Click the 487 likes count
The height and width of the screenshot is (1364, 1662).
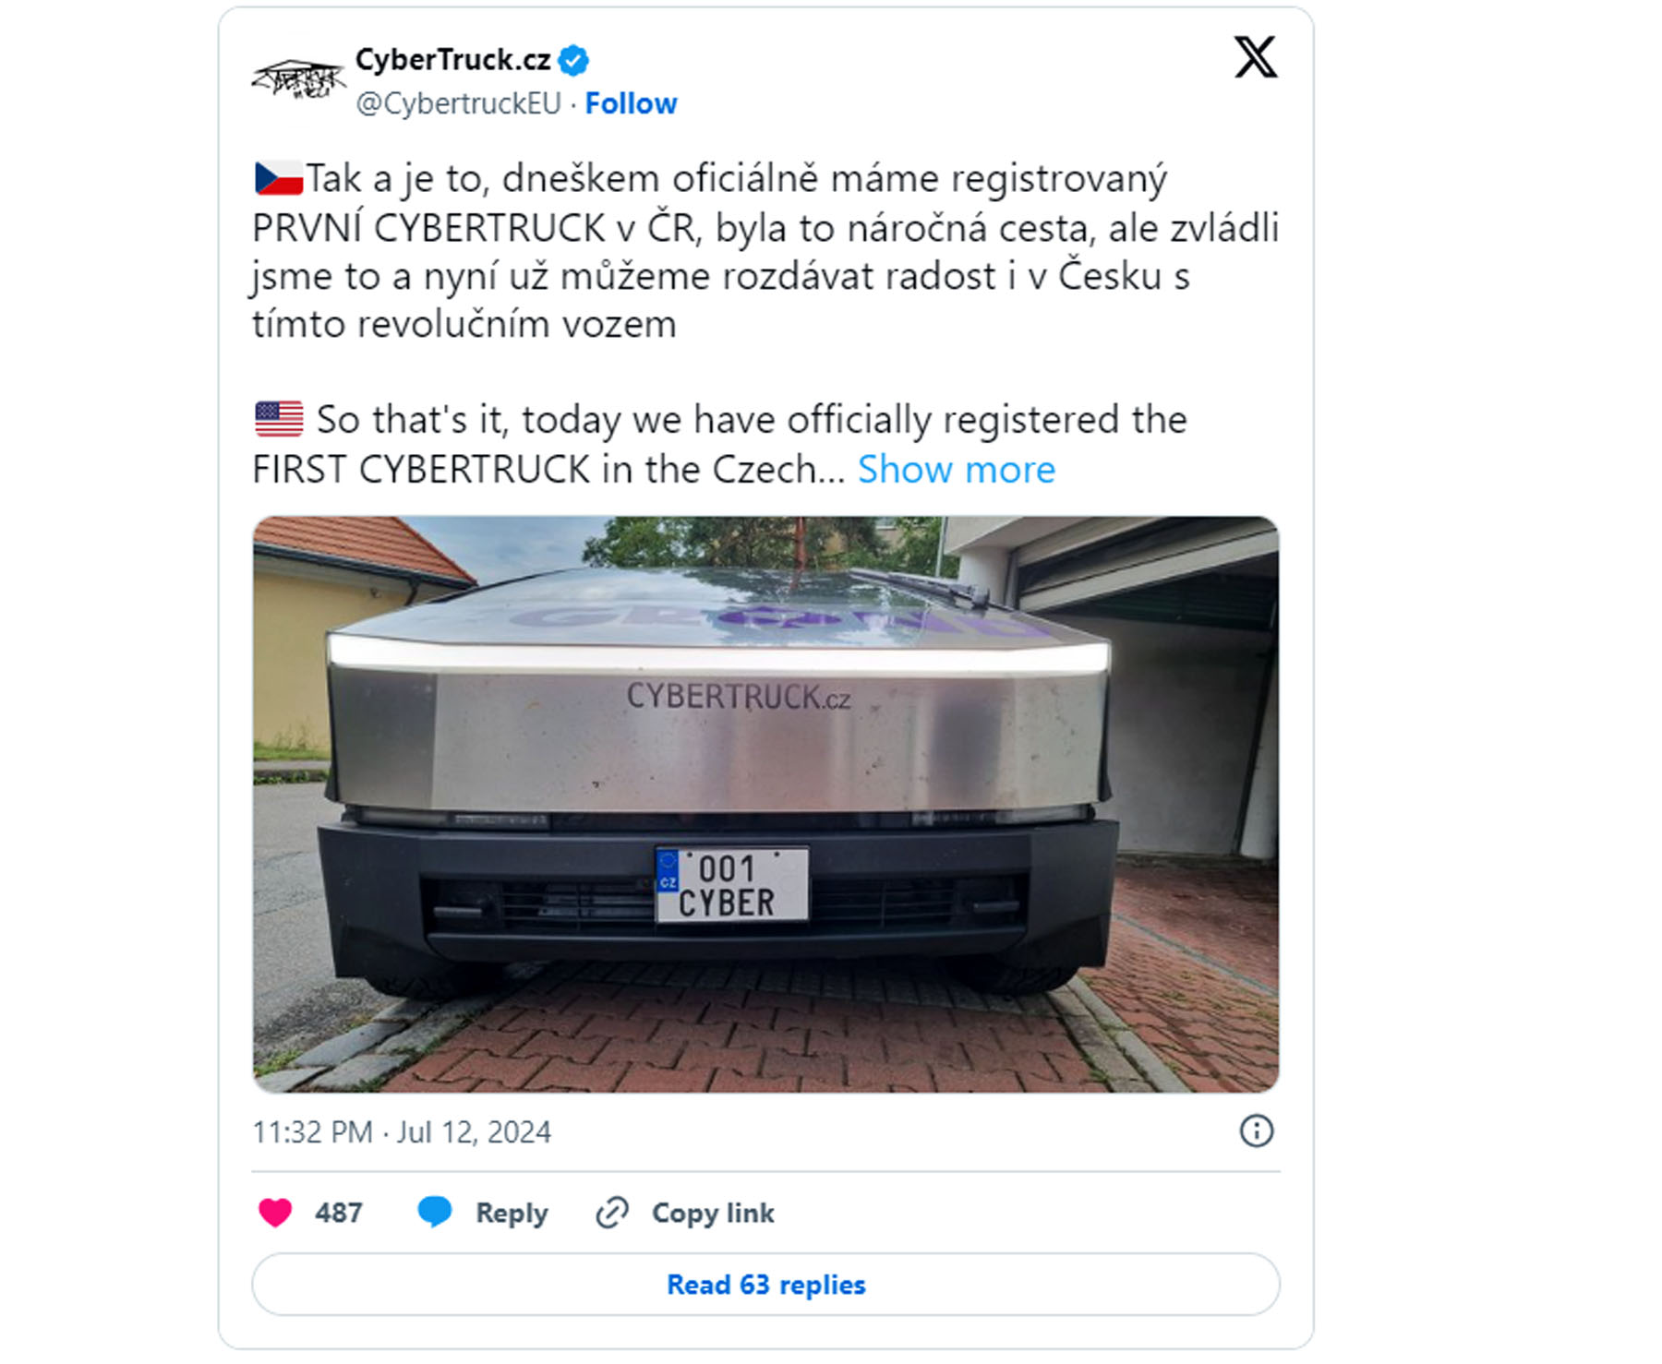click(338, 1213)
